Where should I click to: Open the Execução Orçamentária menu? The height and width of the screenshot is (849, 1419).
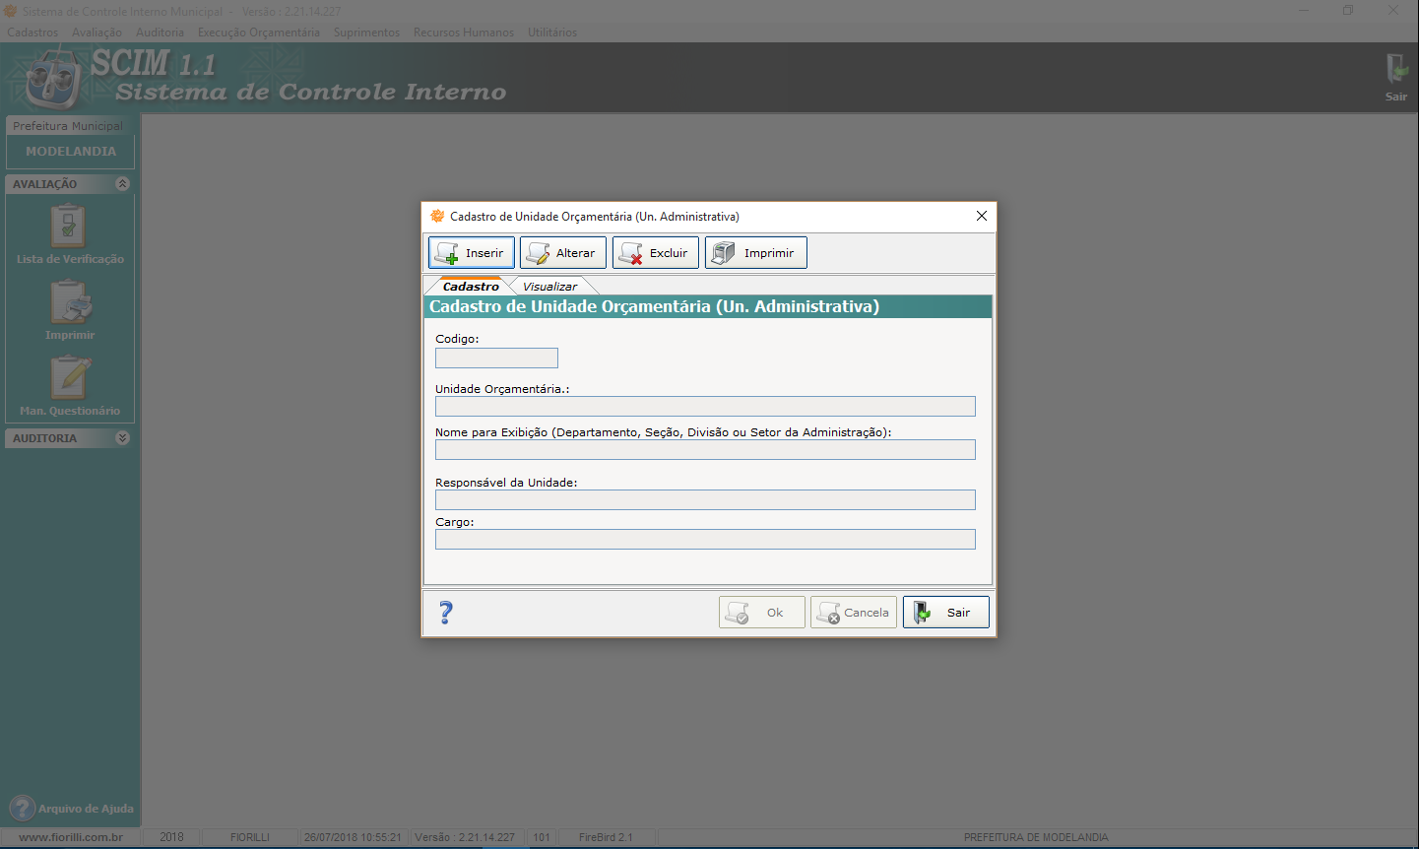point(258,33)
